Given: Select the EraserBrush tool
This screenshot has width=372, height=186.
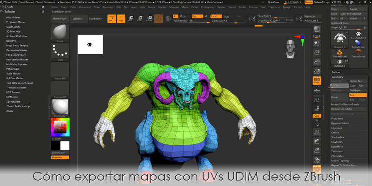Looking at the screenshot, I should click(358, 53).
